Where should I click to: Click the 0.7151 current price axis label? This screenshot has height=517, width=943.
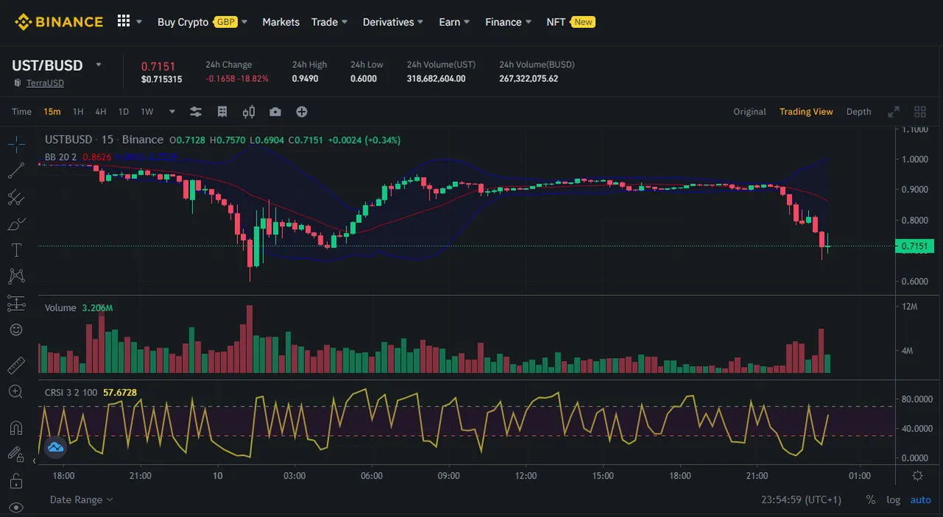[x=915, y=247]
